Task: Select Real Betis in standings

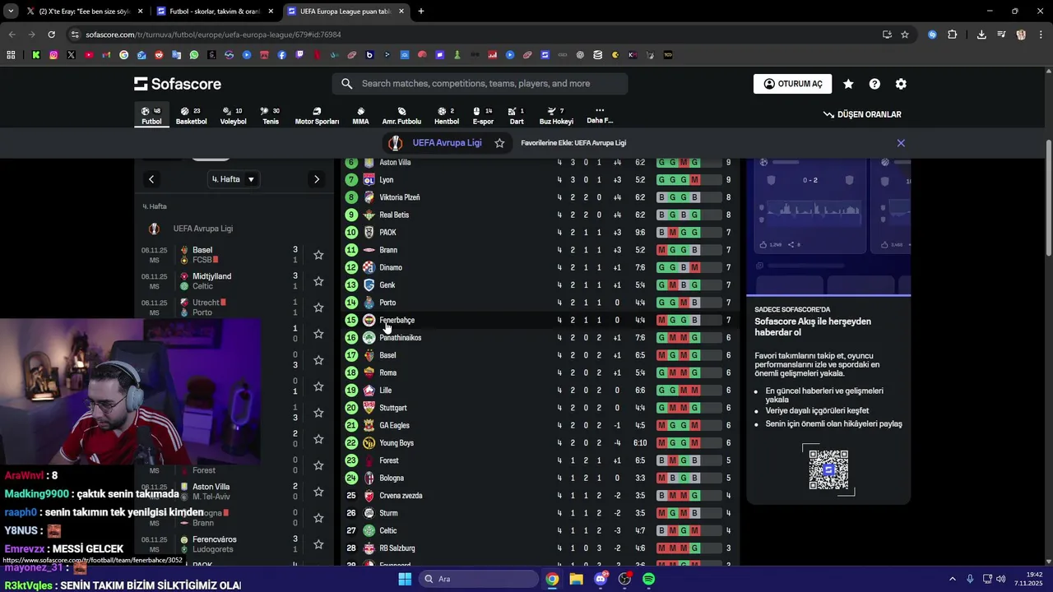Action: [x=393, y=215]
